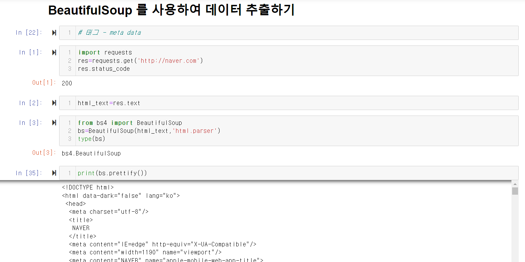Click the bs=BeautifulSoup(html_text,'html.parser') line
The width and height of the screenshot is (525, 262).
[149, 131]
